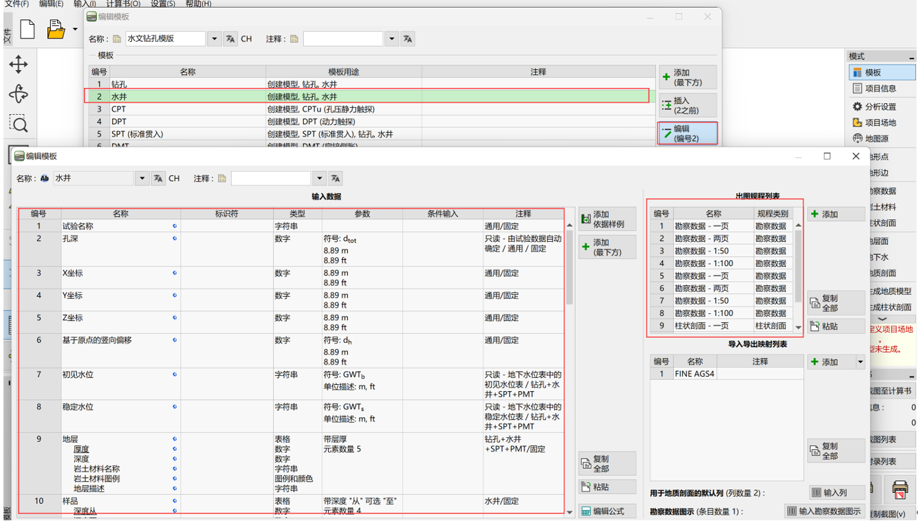Select input data row 稳定水位
This screenshot has height=523, width=918.
pyautogui.click(x=291, y=416)
